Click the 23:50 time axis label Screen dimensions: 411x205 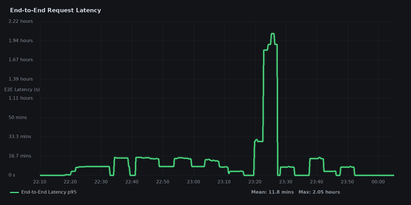(347, 182)
